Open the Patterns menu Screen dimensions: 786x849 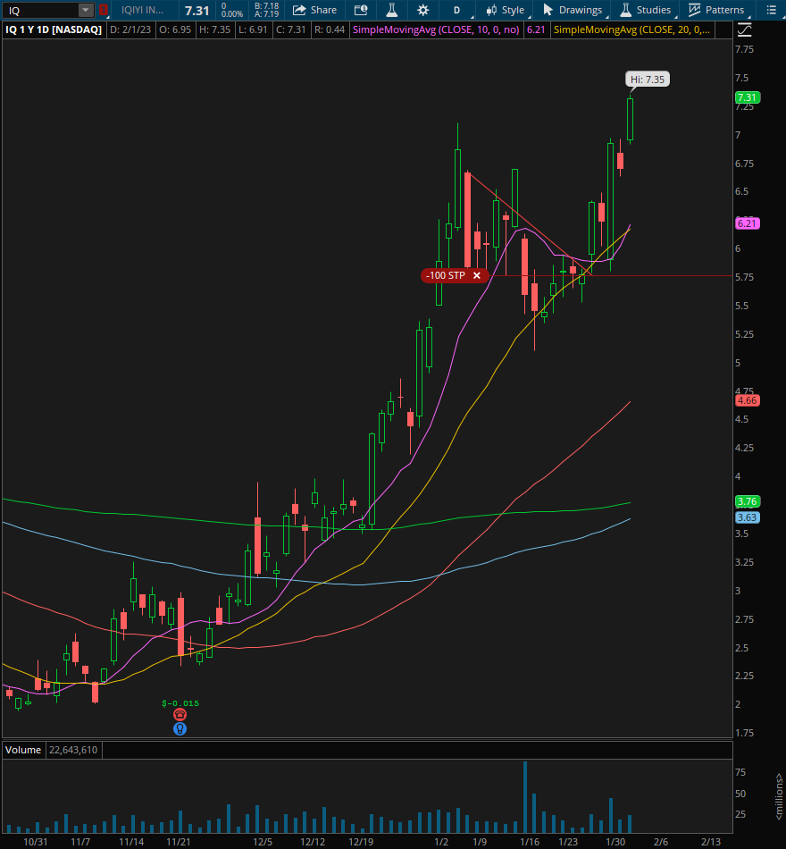(716, 10)
